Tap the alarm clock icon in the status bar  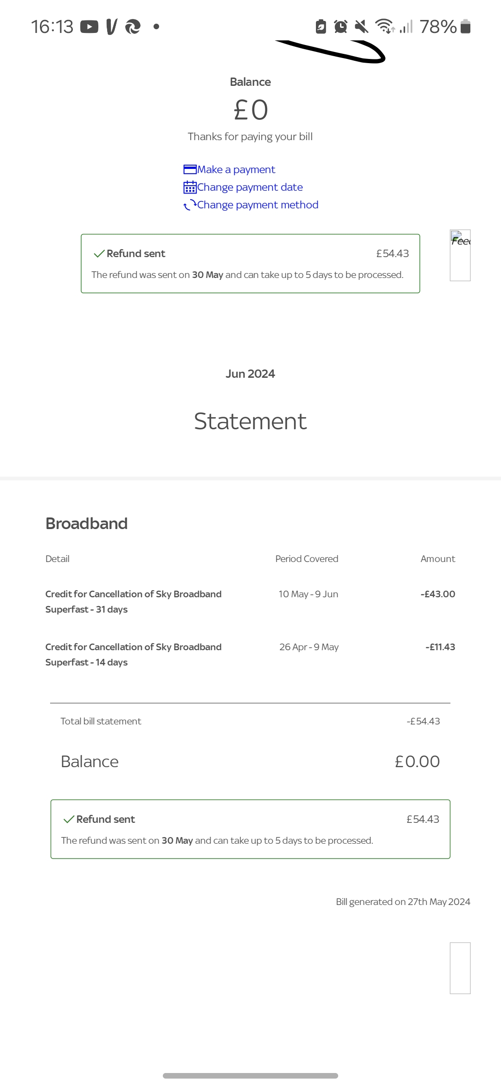pos(340,27)
